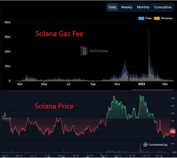Click the 20m y-axis label
The width and height of the screenshot is (177, 158).
(8, 52)
